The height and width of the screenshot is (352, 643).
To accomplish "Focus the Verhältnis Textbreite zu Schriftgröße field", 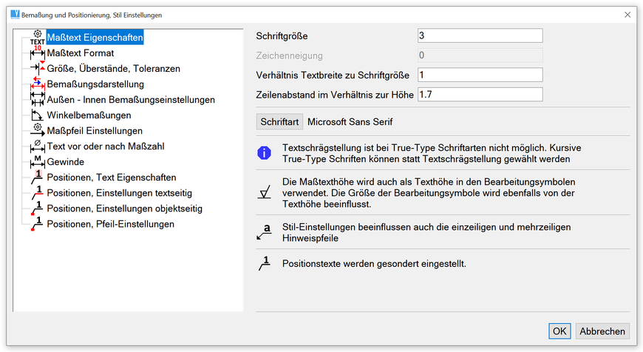I will 480,75.
